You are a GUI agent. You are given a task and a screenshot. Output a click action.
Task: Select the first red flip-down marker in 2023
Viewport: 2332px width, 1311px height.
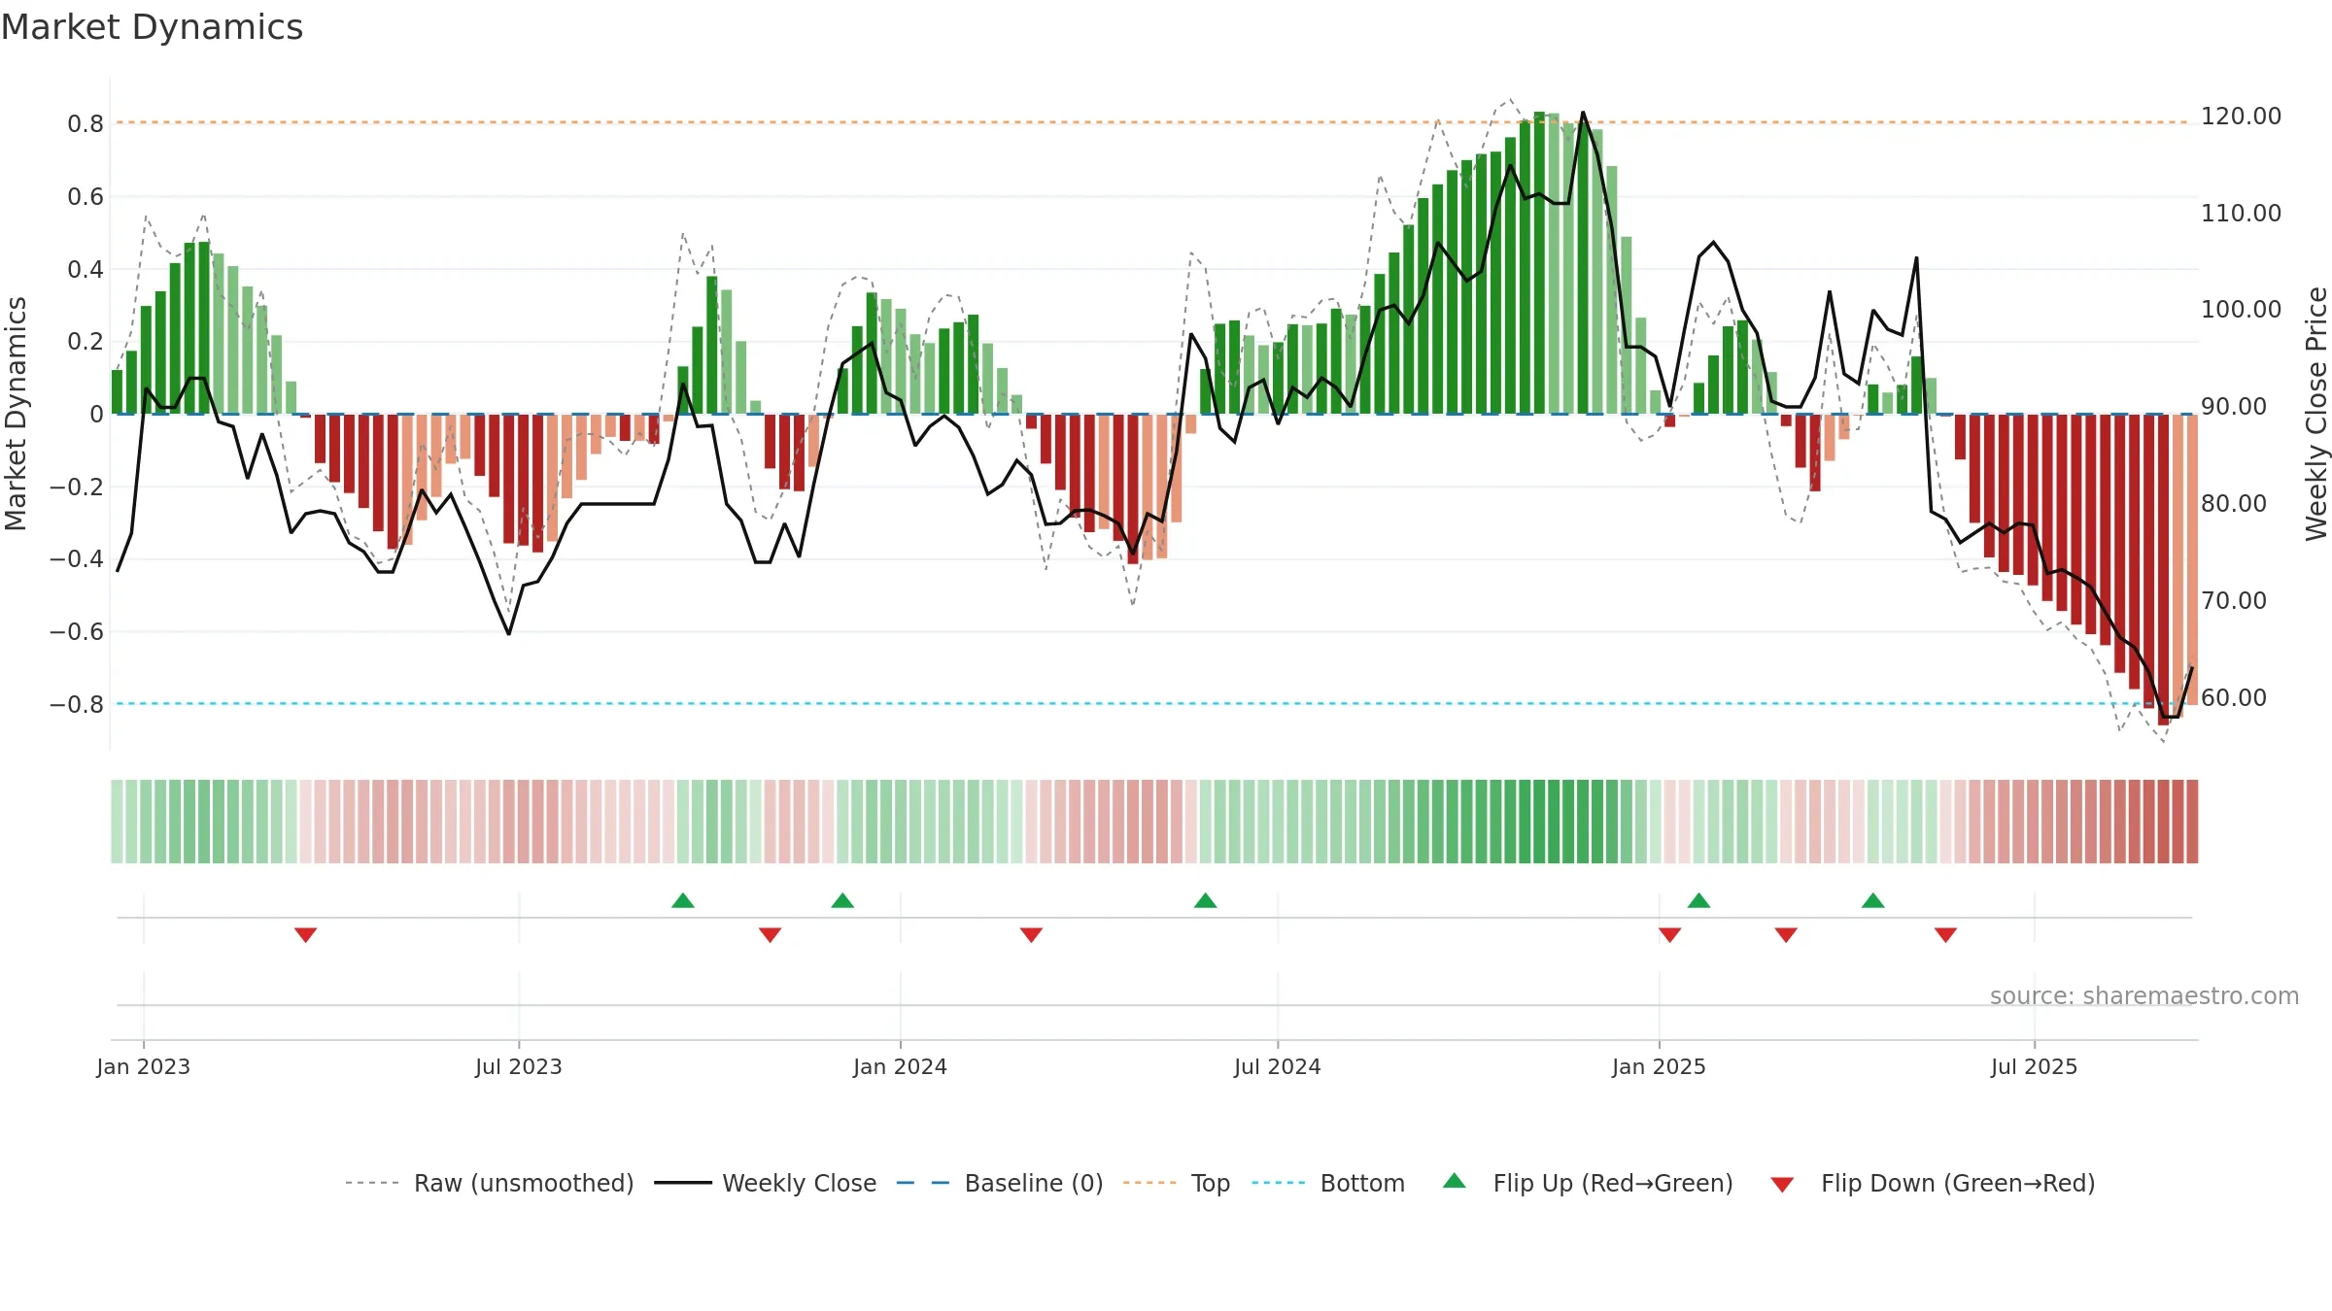tap(306, 934)
